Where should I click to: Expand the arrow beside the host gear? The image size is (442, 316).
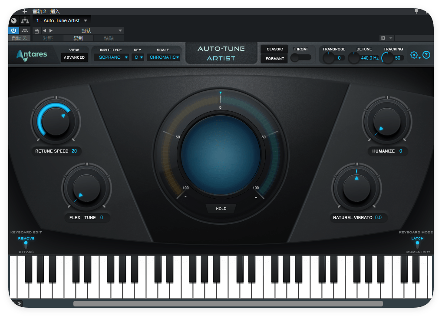(x=391, y=38)
